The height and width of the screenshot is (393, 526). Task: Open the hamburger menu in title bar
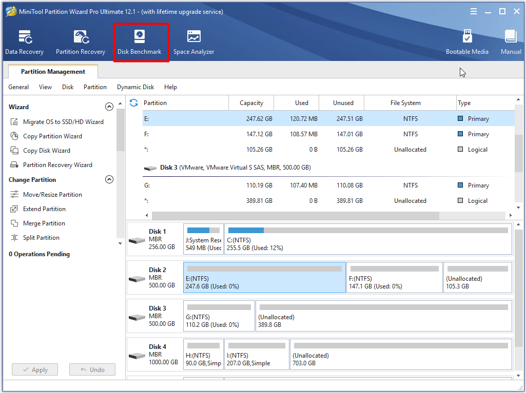(x=473, y=11)
